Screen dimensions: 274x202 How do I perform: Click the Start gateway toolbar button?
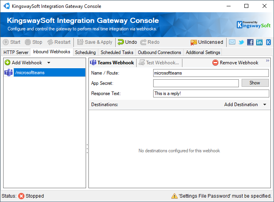(12, 42)
